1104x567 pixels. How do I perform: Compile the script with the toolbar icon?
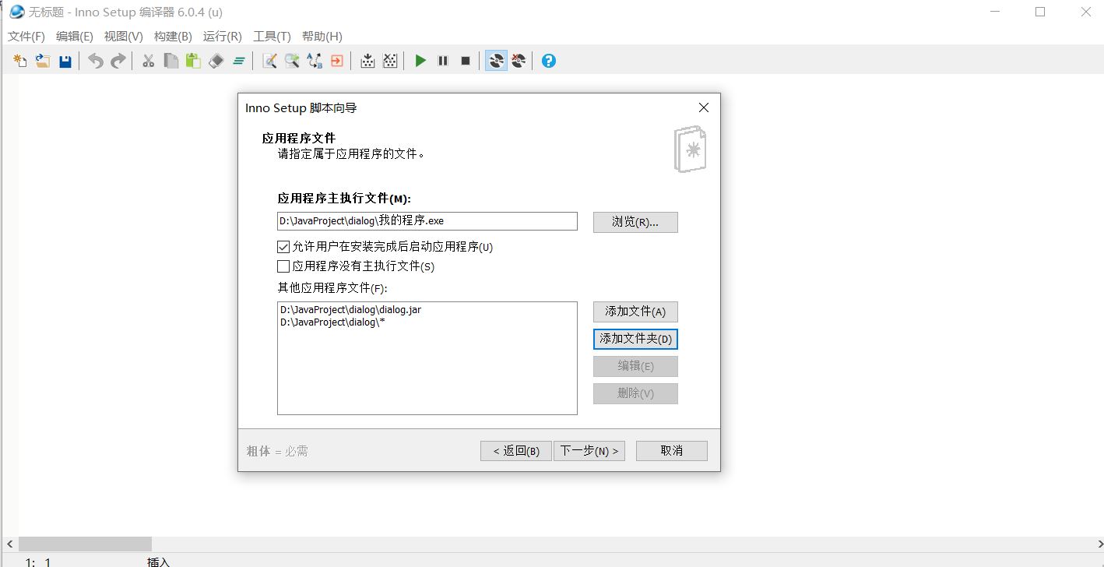click(367, 61)
